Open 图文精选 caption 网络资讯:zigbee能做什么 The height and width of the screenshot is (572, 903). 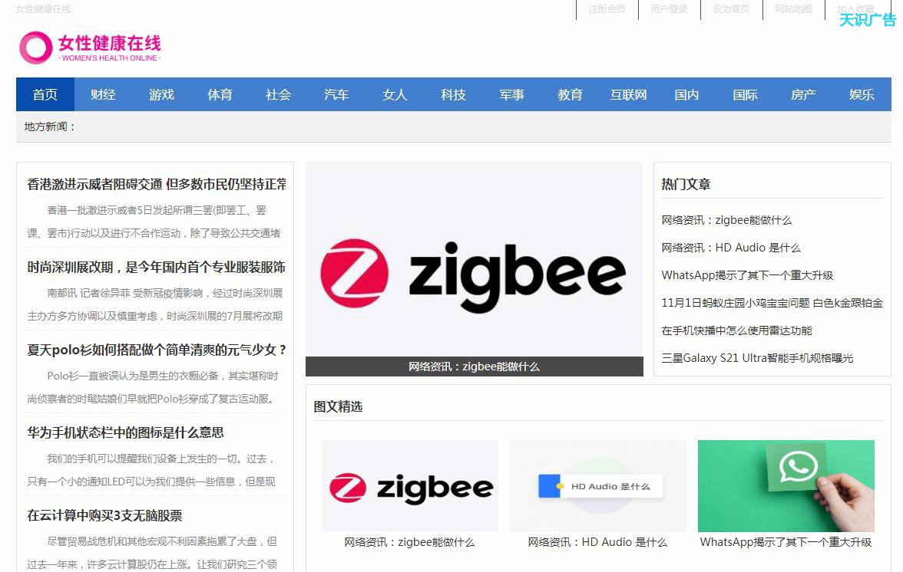pos(409,542)
